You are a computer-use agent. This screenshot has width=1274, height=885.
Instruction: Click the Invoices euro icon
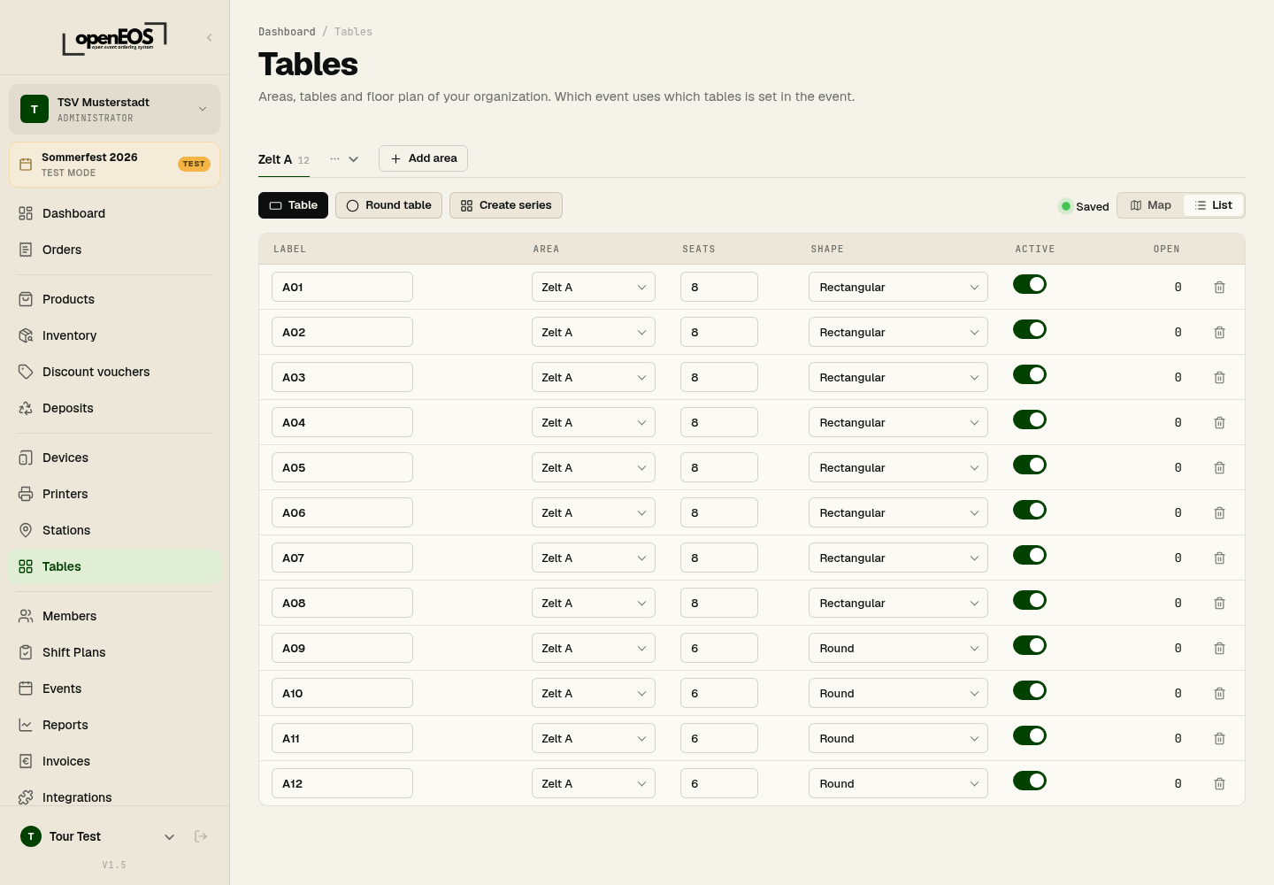click(x=26, y=761)
